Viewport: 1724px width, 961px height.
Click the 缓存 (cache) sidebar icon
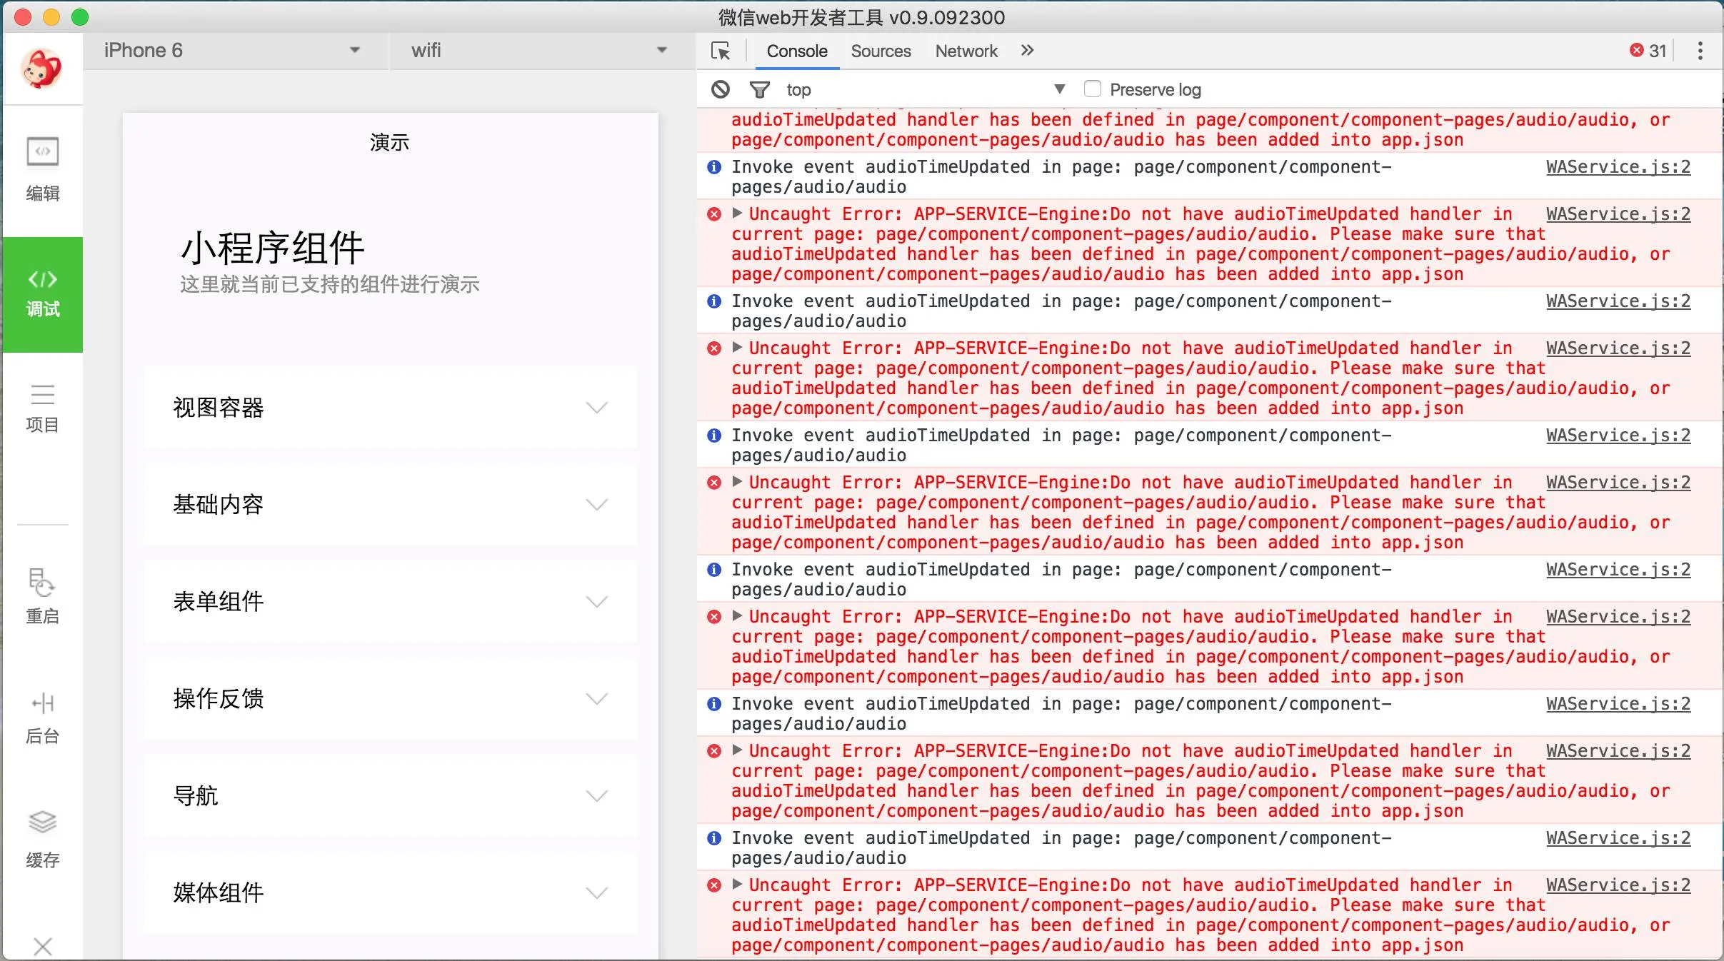(42, 840)
